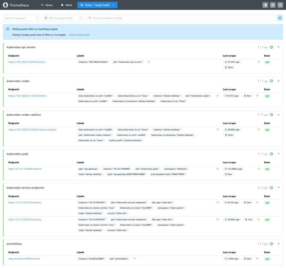Screen dimensions: 286x268
Task: Click the Prometheus logo icon
Action: pyautogui.click(x=6, y=5)
